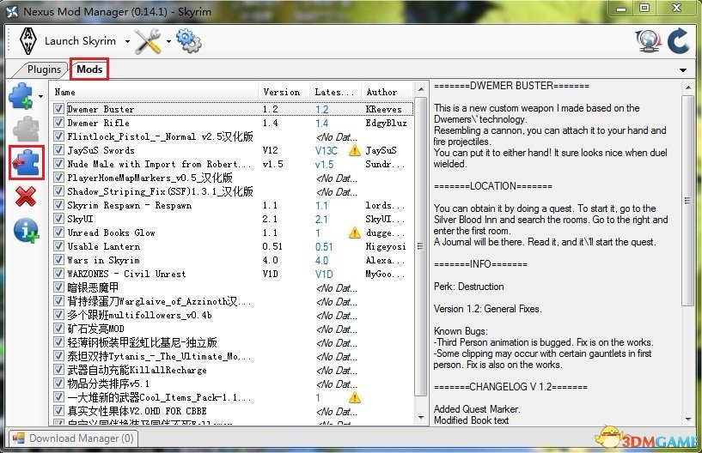Sort by the Version column header
This screenshot has height=453, width=702.
[x=284, y=92]
